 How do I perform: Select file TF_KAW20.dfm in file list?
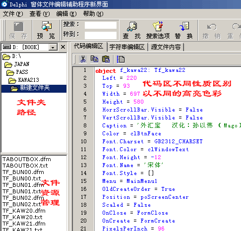(x=24, y=211)
